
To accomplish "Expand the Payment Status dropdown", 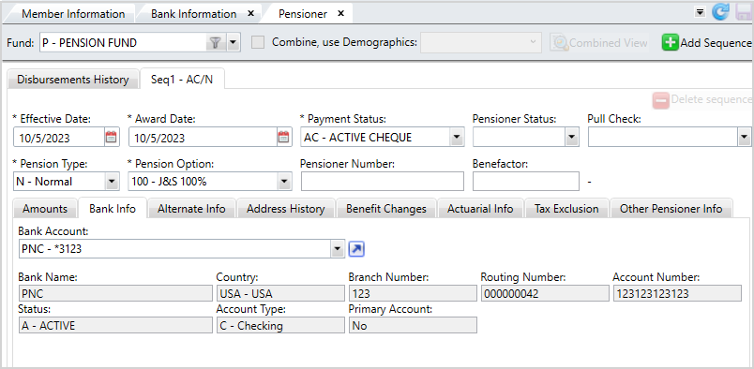I will pyautogui.click(x=457, y=138).
